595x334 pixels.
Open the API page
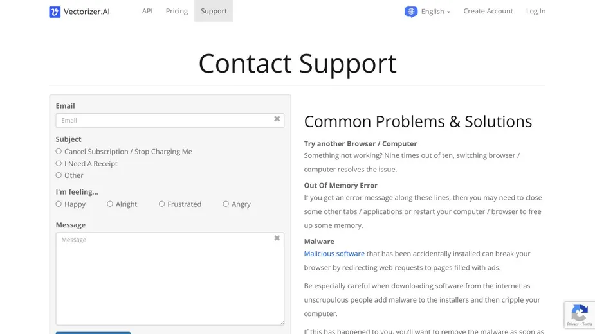click(147, 11)
